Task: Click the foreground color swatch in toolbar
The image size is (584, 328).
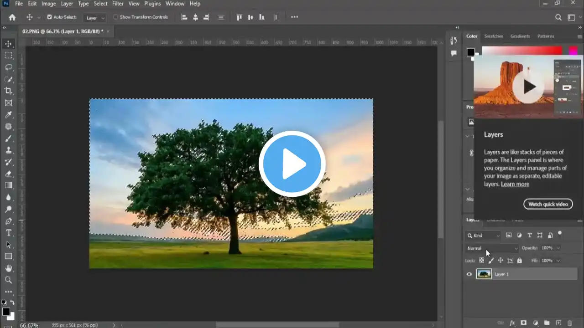Action: [6, 312]
